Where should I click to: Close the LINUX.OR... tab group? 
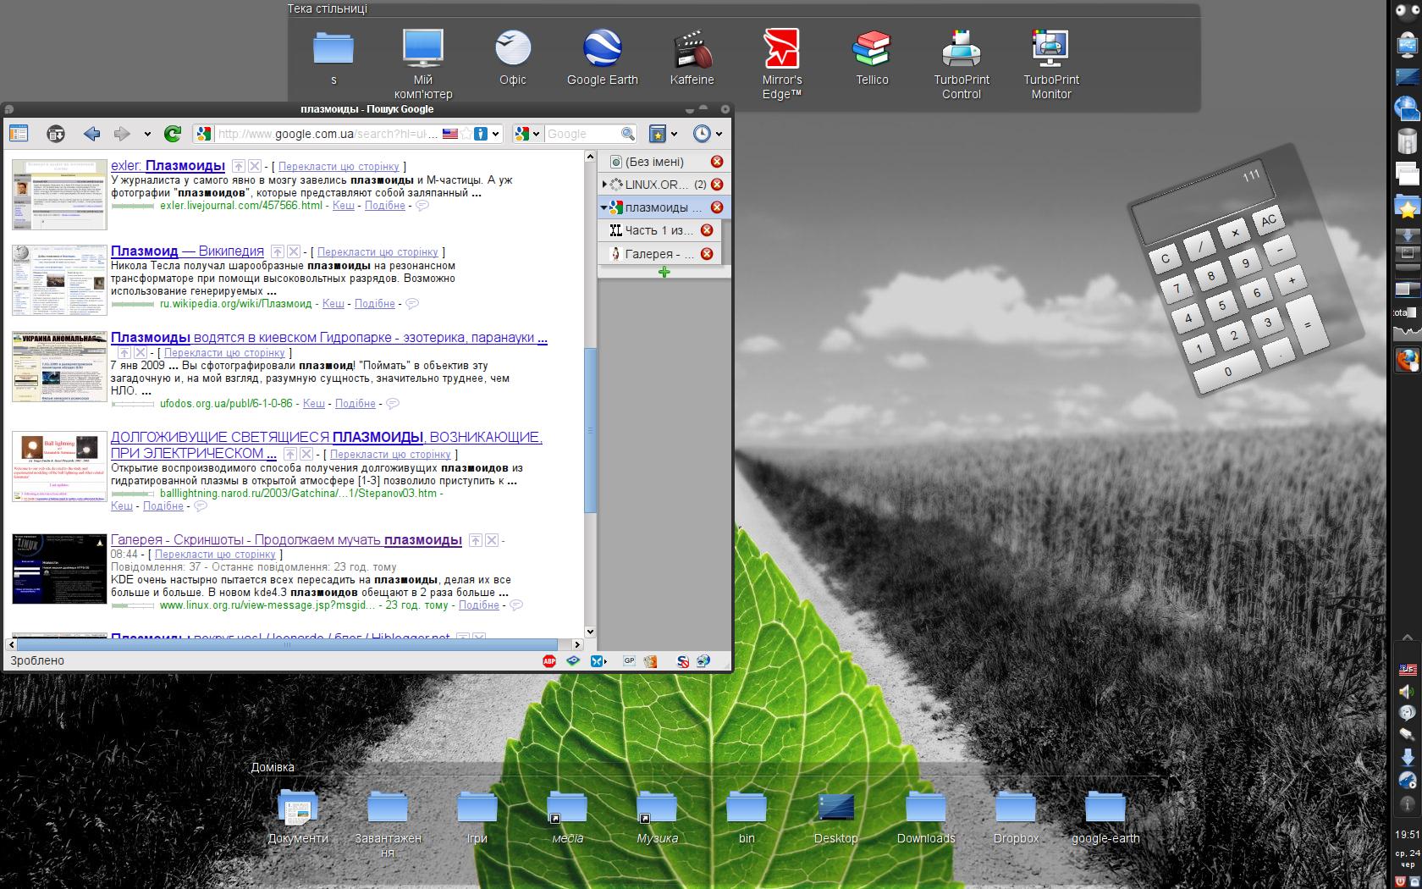(x=716, y=185)
